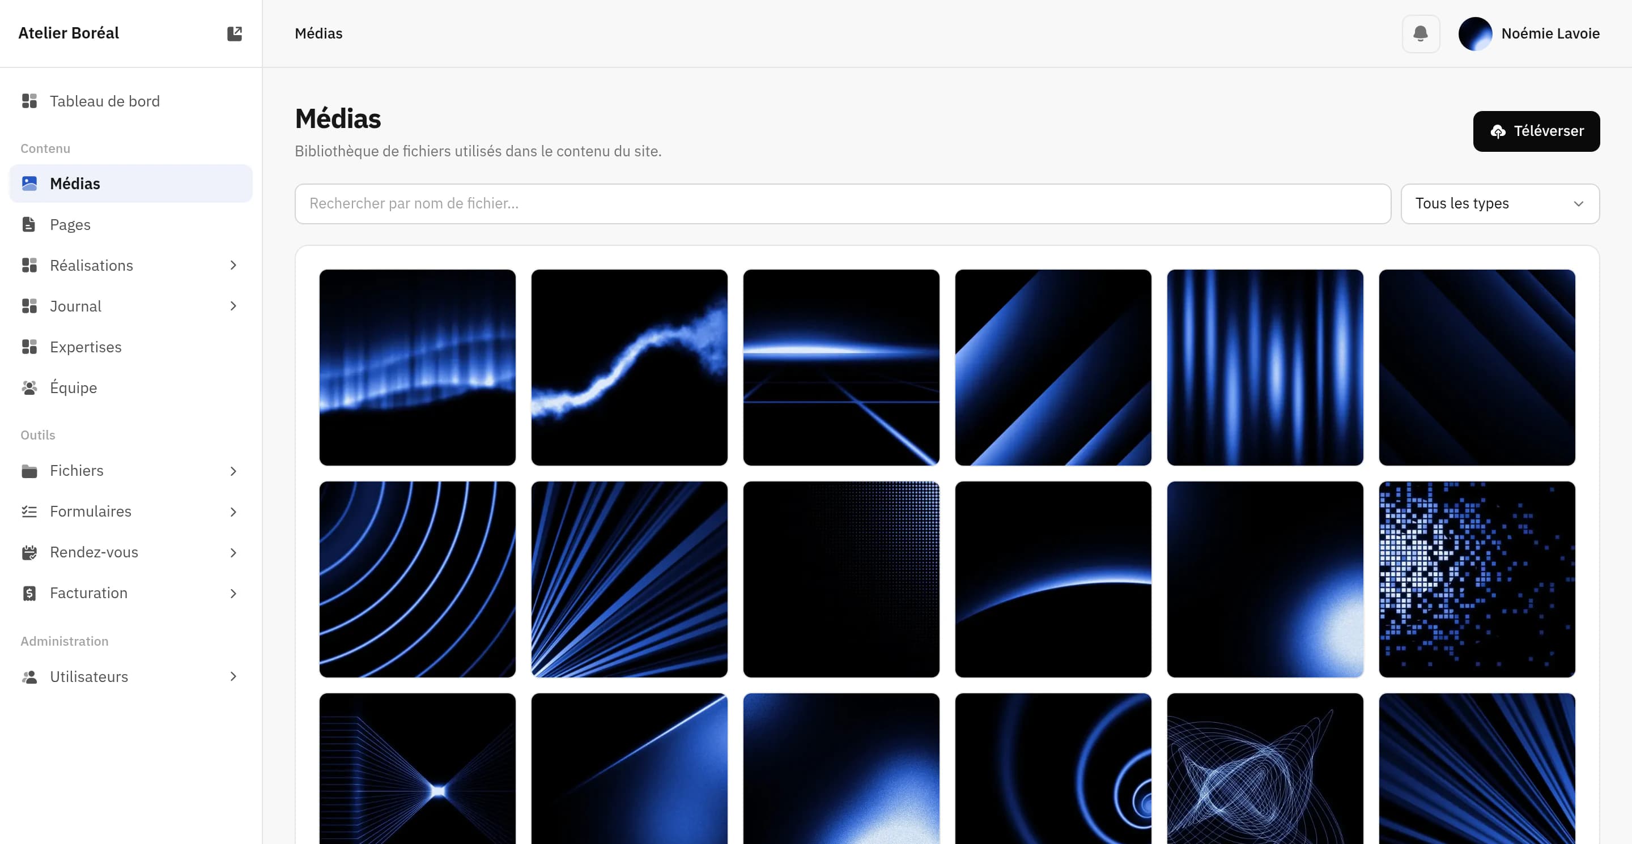Open the Expertises section
This screenshot has width=1632, height=844.
click(130, 347)
